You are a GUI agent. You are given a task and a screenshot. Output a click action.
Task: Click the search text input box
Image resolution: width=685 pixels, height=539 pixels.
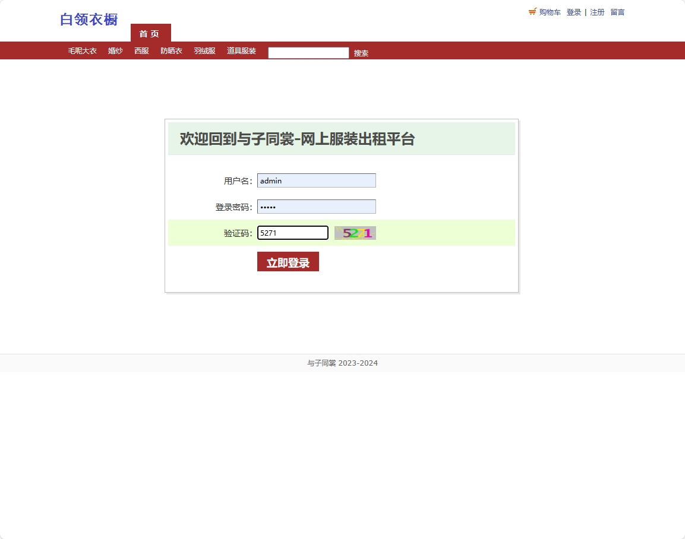pos(308,52)
